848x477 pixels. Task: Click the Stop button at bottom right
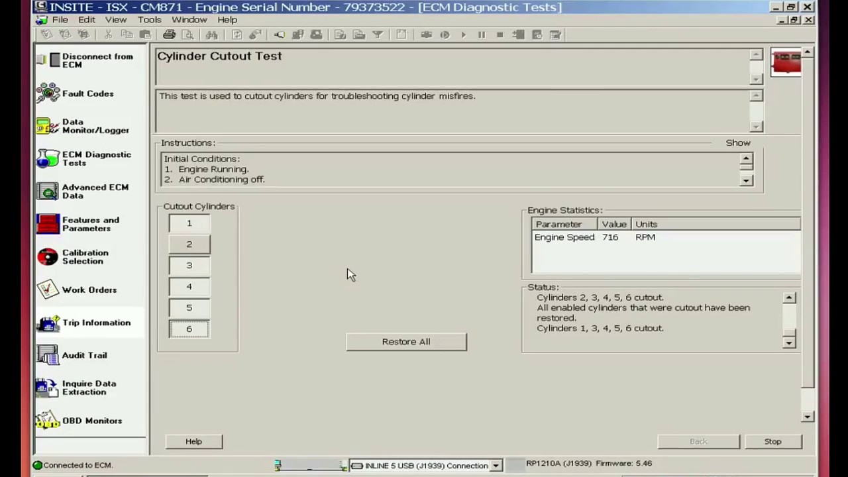[772, 441]
